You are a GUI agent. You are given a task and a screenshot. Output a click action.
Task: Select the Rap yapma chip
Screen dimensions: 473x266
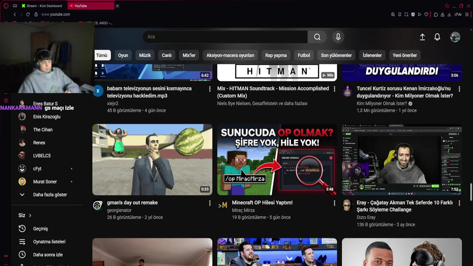276,55
